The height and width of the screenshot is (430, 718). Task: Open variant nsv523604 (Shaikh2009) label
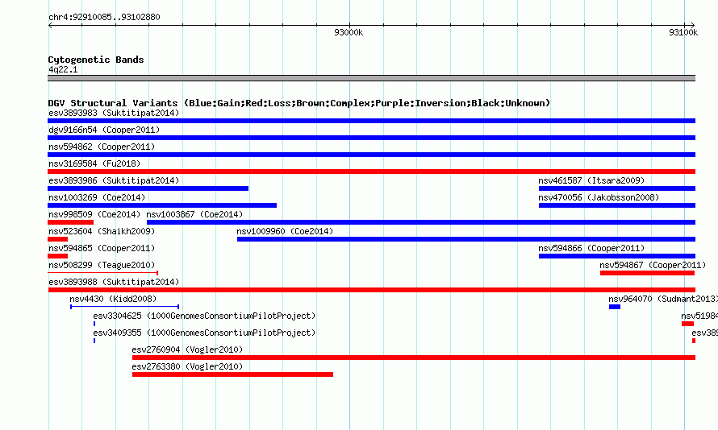pyautogui.click(x=102, y=231)
